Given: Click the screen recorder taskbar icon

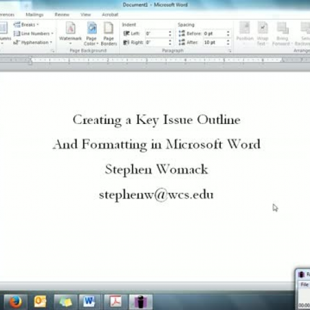Looking at the screenshot, I should click(141, 302).
